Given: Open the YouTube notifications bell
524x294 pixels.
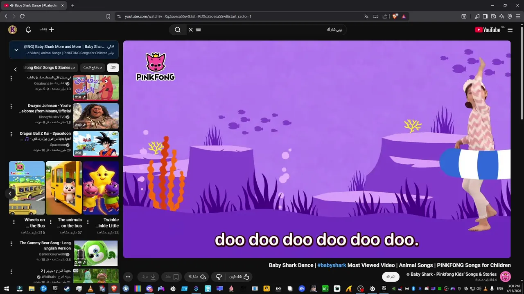Looking at the screenshot, I should tap(28, 30).
